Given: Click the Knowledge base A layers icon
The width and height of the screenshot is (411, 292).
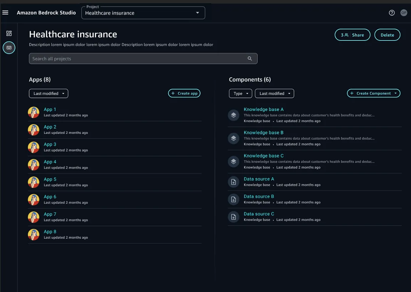Looking at the screenshot, I should [233, 115].
